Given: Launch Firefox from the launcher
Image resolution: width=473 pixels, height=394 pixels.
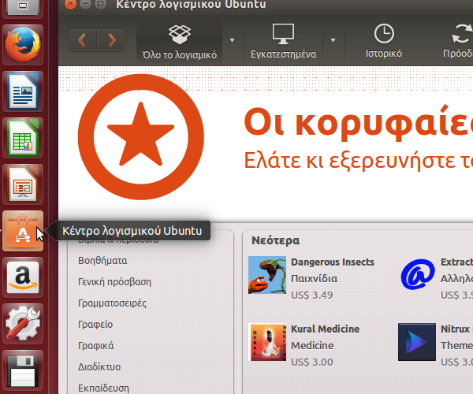Looking at the screenshot, I should 23,46.
